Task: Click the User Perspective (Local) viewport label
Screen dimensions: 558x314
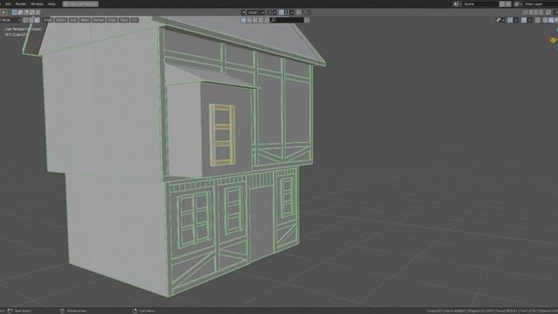Action: tap(24, 29)
